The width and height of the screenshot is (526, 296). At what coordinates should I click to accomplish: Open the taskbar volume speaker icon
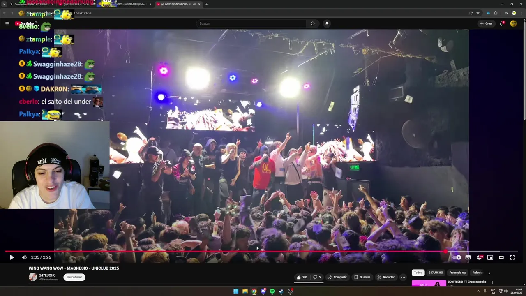tap(505, 291)
